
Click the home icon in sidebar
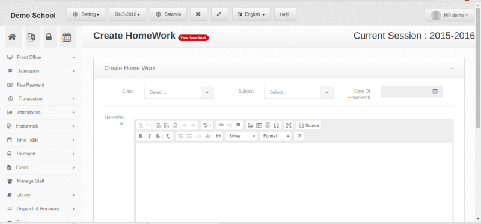[12, 37]
